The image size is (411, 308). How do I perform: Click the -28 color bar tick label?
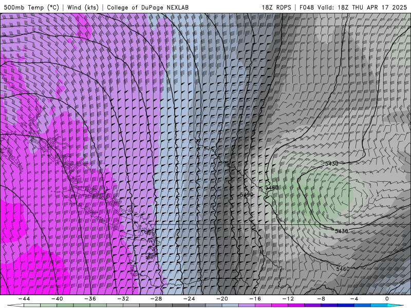point(156,299)
